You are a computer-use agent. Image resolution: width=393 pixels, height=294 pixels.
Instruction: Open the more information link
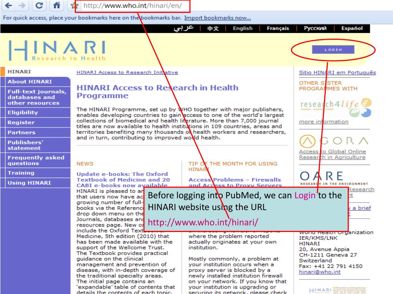324,122
